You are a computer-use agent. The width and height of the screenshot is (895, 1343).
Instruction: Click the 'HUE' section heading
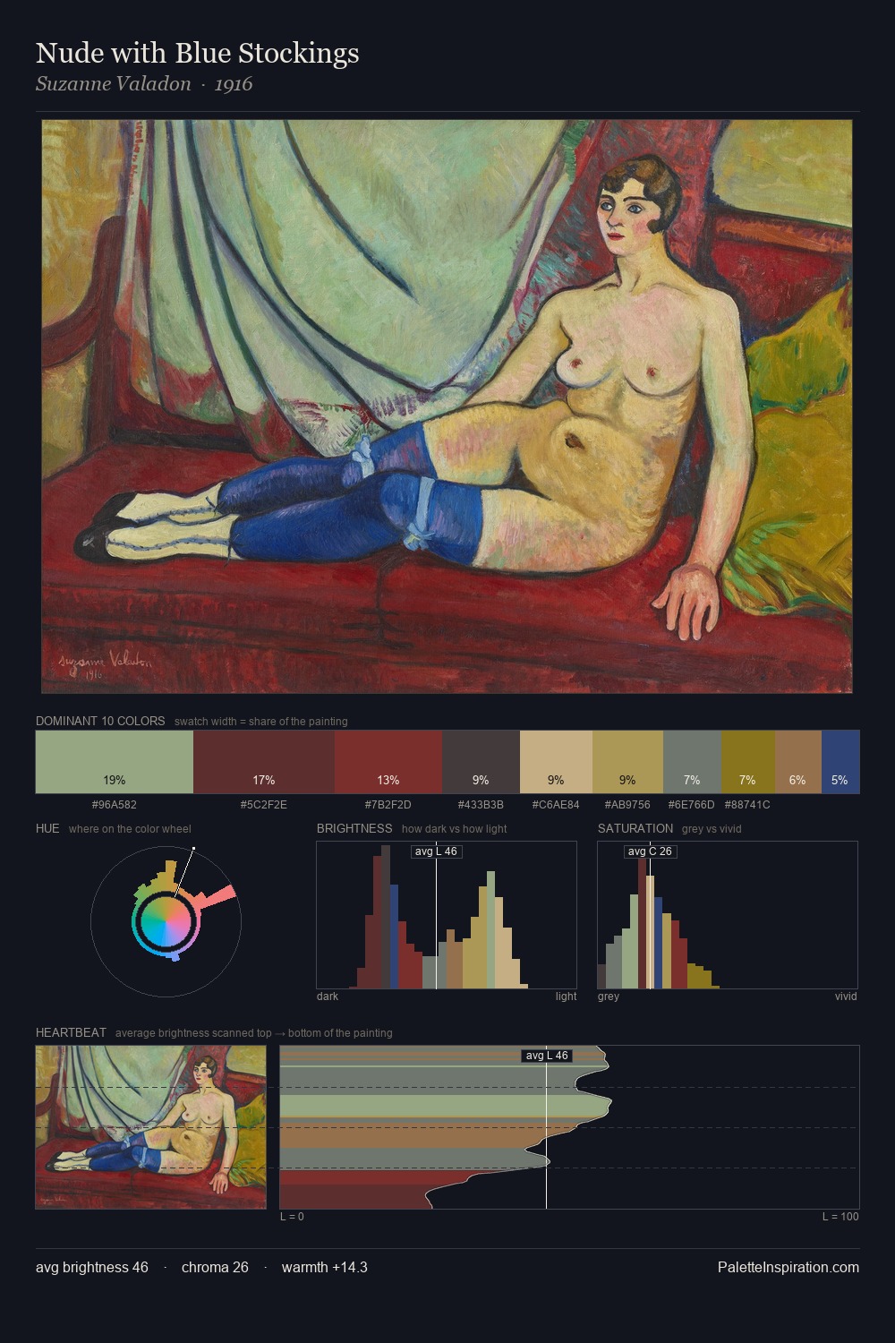47,828
